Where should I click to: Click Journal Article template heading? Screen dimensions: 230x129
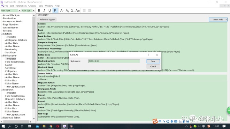point(45,74)
